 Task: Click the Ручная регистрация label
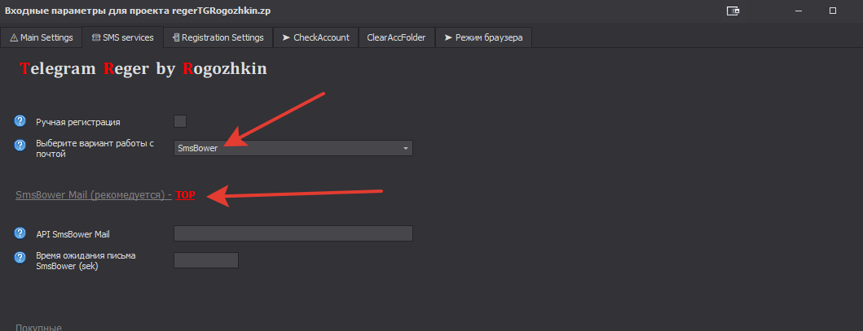click(x=77, y=122)
